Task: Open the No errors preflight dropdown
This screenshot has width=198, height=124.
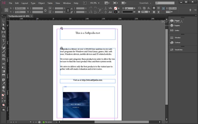Action: tap(57, 122)
